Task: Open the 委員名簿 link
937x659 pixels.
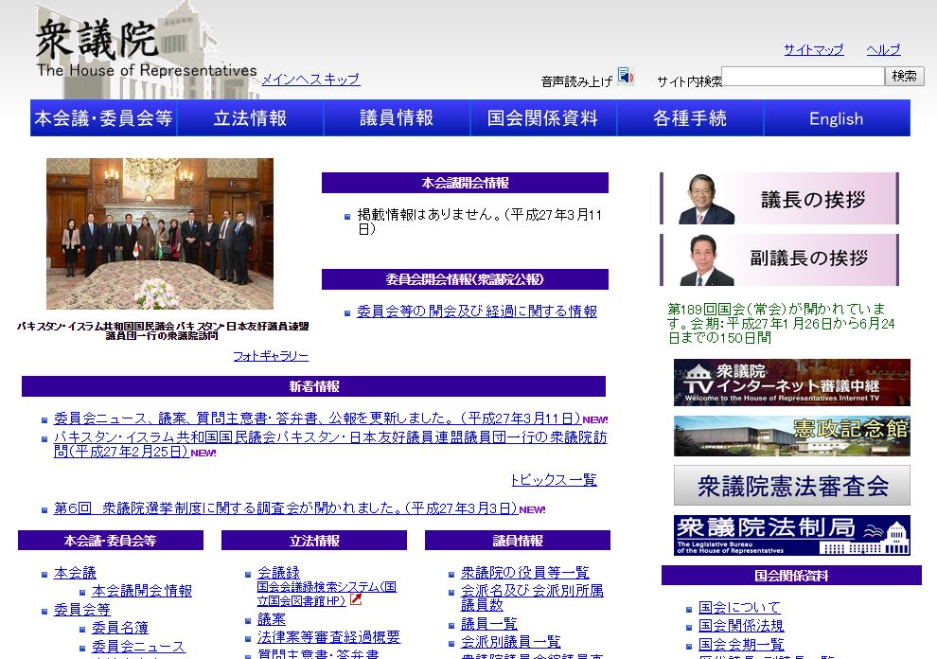Action: click(120, 628)
